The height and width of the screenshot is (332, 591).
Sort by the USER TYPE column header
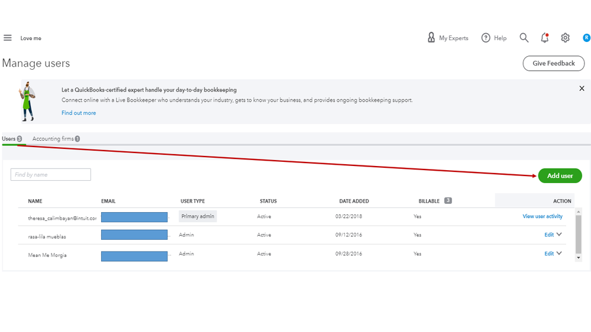[193, 201]
